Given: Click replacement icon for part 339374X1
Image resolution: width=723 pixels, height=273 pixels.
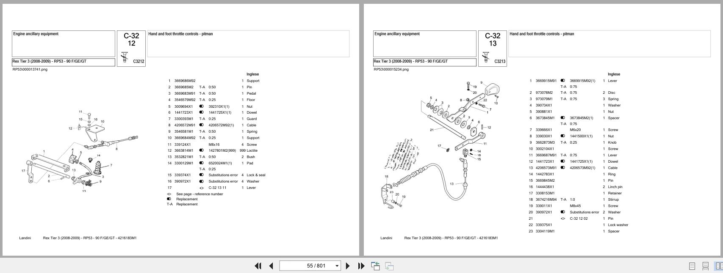Looking at the screenshot, I should (x=202, y=175).
